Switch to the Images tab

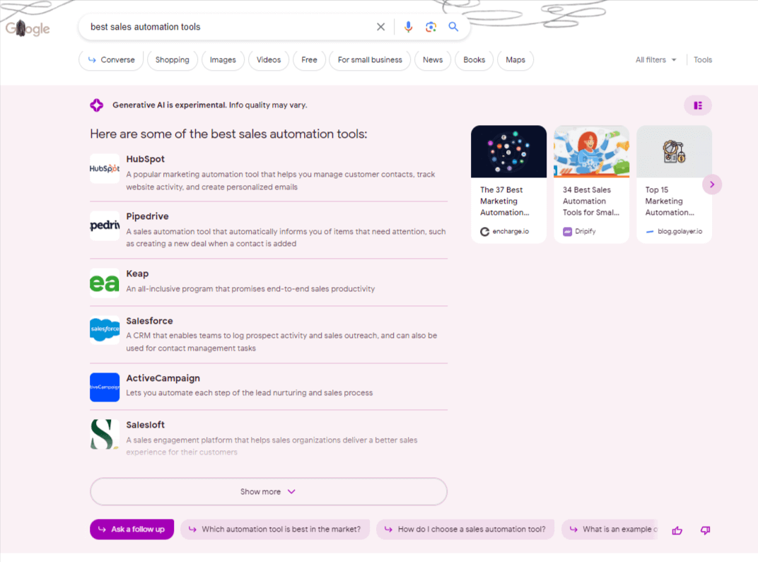tap(223, 60)
